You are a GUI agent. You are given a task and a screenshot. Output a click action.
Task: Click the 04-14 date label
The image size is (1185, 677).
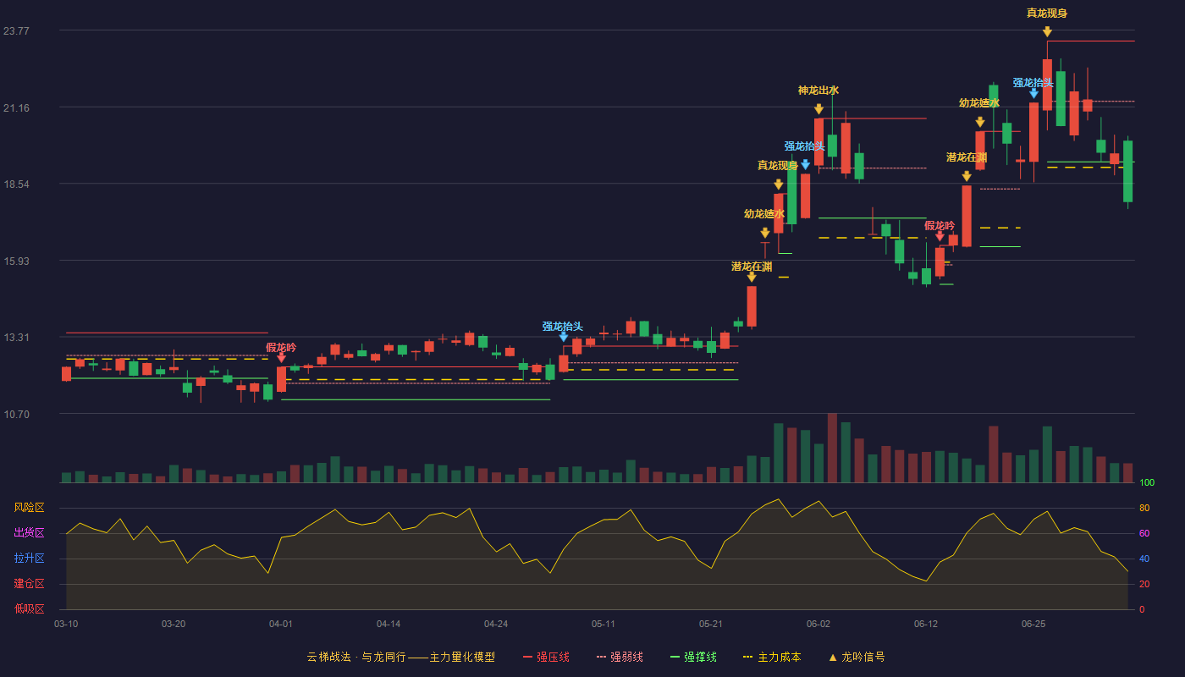point(389,624)
